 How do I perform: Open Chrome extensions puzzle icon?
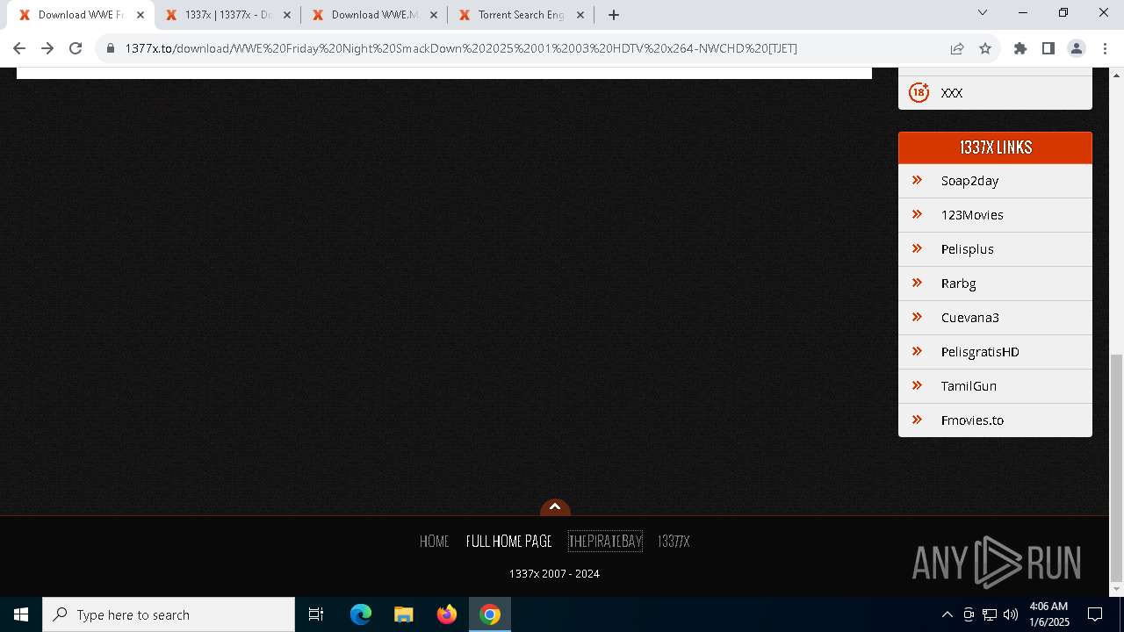pos(1020,48)
